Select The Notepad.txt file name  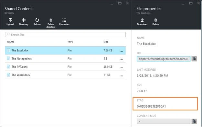(22, 59)
